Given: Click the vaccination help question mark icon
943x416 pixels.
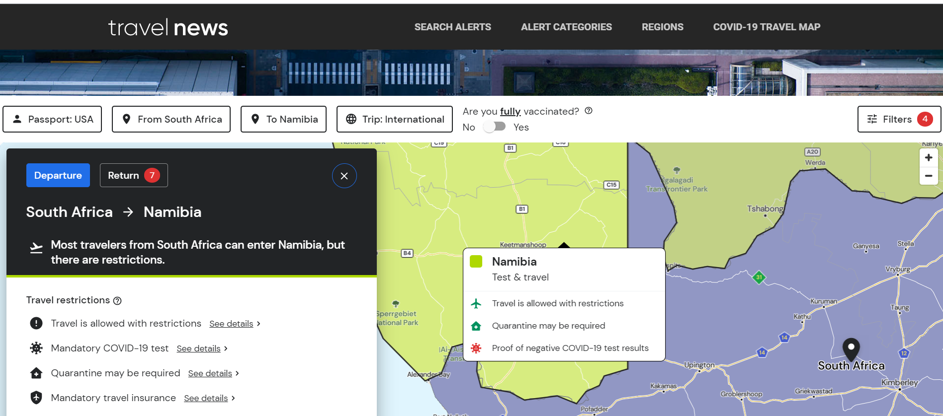Looking at the screenshot, I should click(x=589, y=111).
